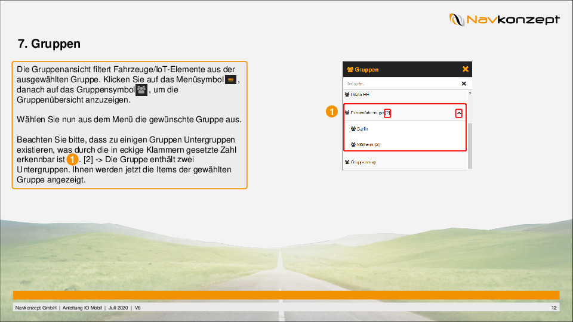Click the group list scrollbar thumb
Image resolution: width=573 pixels, height=322 pixels.
coord(470,146)
